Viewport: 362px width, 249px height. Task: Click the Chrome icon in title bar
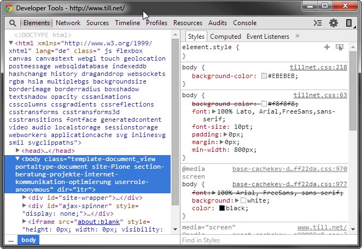pyautogui.click(x=8, y=8)
